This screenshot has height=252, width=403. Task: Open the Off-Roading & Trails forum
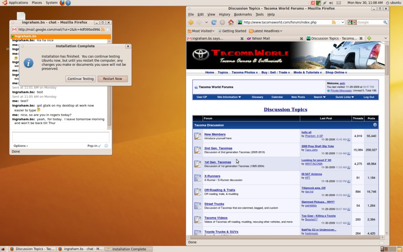coord(220,190)
